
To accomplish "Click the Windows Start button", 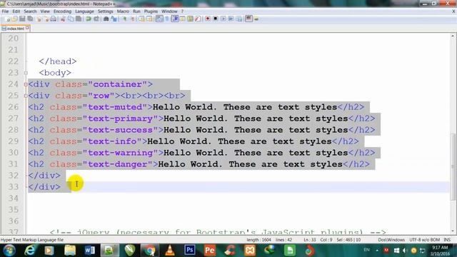I will coord(9,251).
